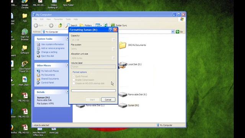
Task: Open My Documents in Other Places
Action: point(48,75)
